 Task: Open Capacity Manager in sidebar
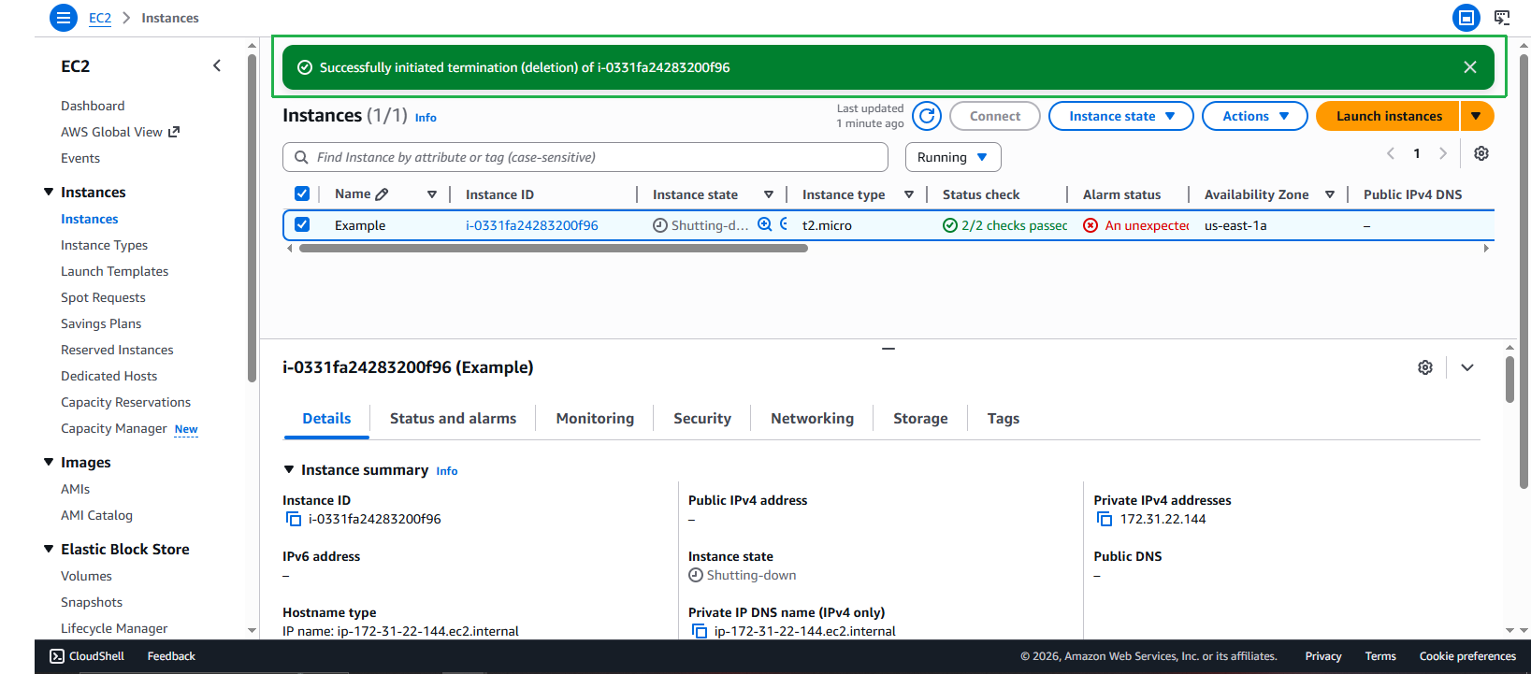tap(114, 428)
